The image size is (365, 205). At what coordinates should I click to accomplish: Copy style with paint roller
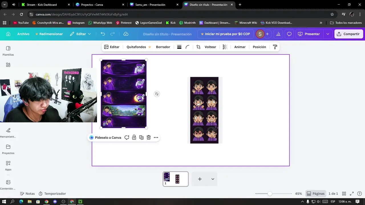point(275,47)
